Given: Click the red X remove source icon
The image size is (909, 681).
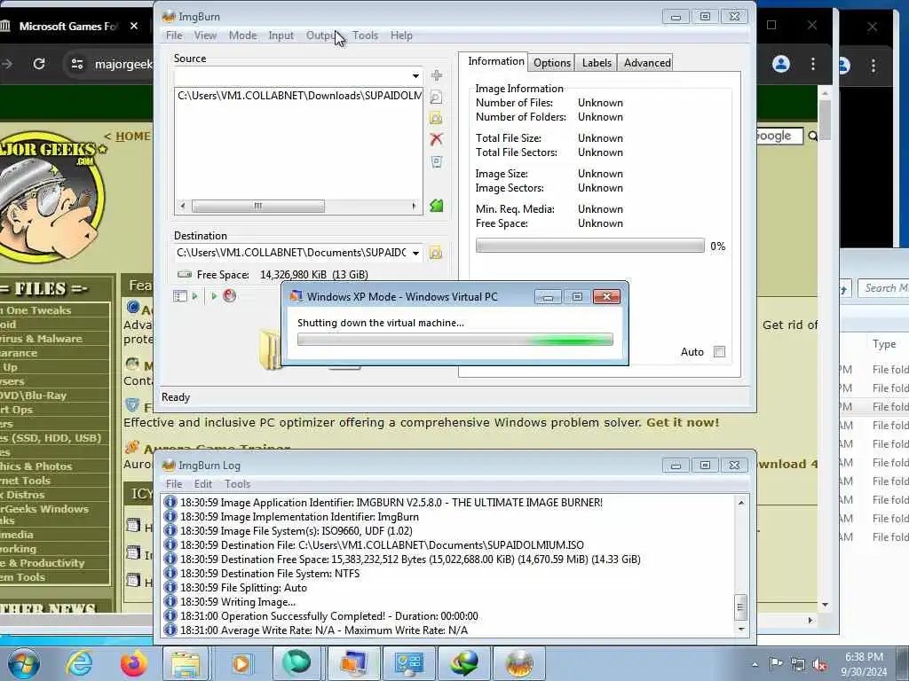Looking at the screenshot, I should (x=437, y=139).
